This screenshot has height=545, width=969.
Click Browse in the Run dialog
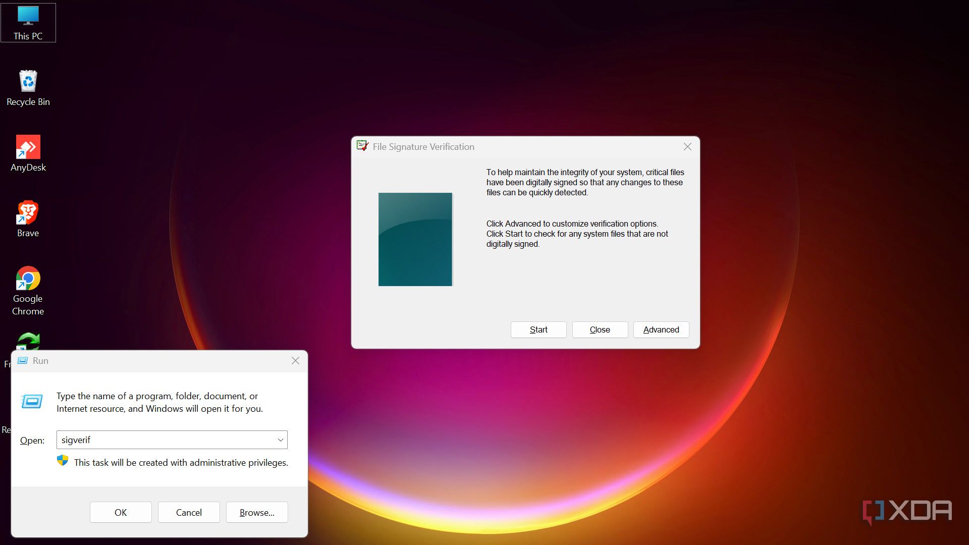(x=257, y=512)
